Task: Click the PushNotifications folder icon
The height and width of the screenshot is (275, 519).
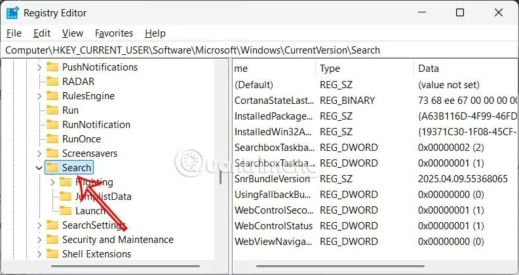Action: (52, 67)
